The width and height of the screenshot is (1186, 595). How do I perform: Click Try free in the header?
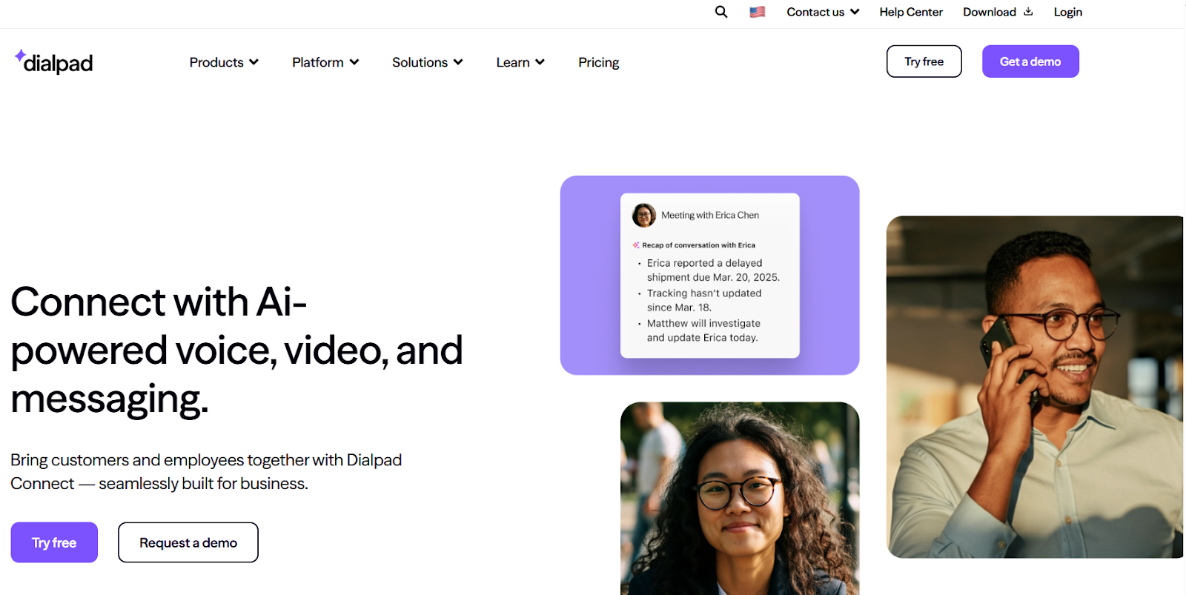pos(924,62)
